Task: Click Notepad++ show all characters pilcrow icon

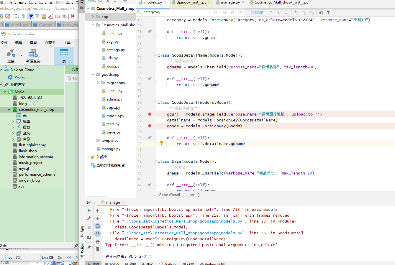Action: (x=23, y=16)
